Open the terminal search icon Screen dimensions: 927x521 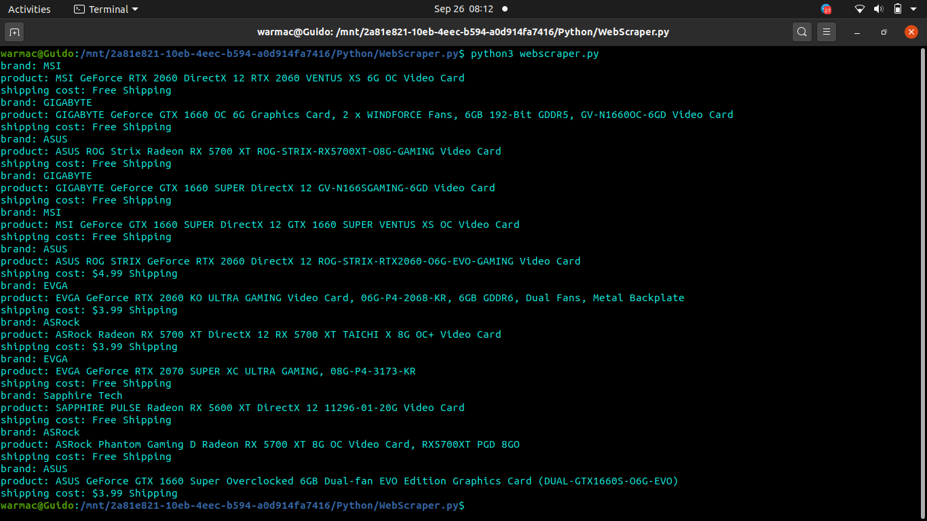(x=802, y=32)
